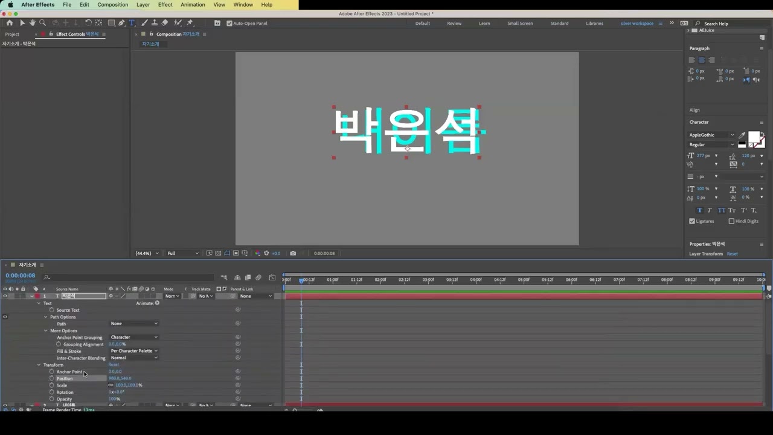Open the Layer menu
Screen dimensions: 773x435
(143, 5)
